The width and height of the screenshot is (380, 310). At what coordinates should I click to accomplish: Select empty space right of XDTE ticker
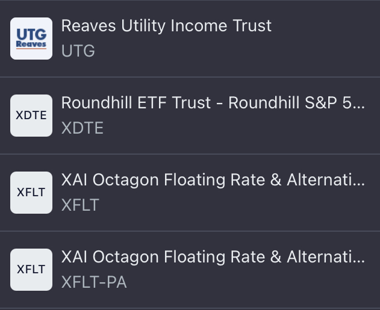click(241, 128)
